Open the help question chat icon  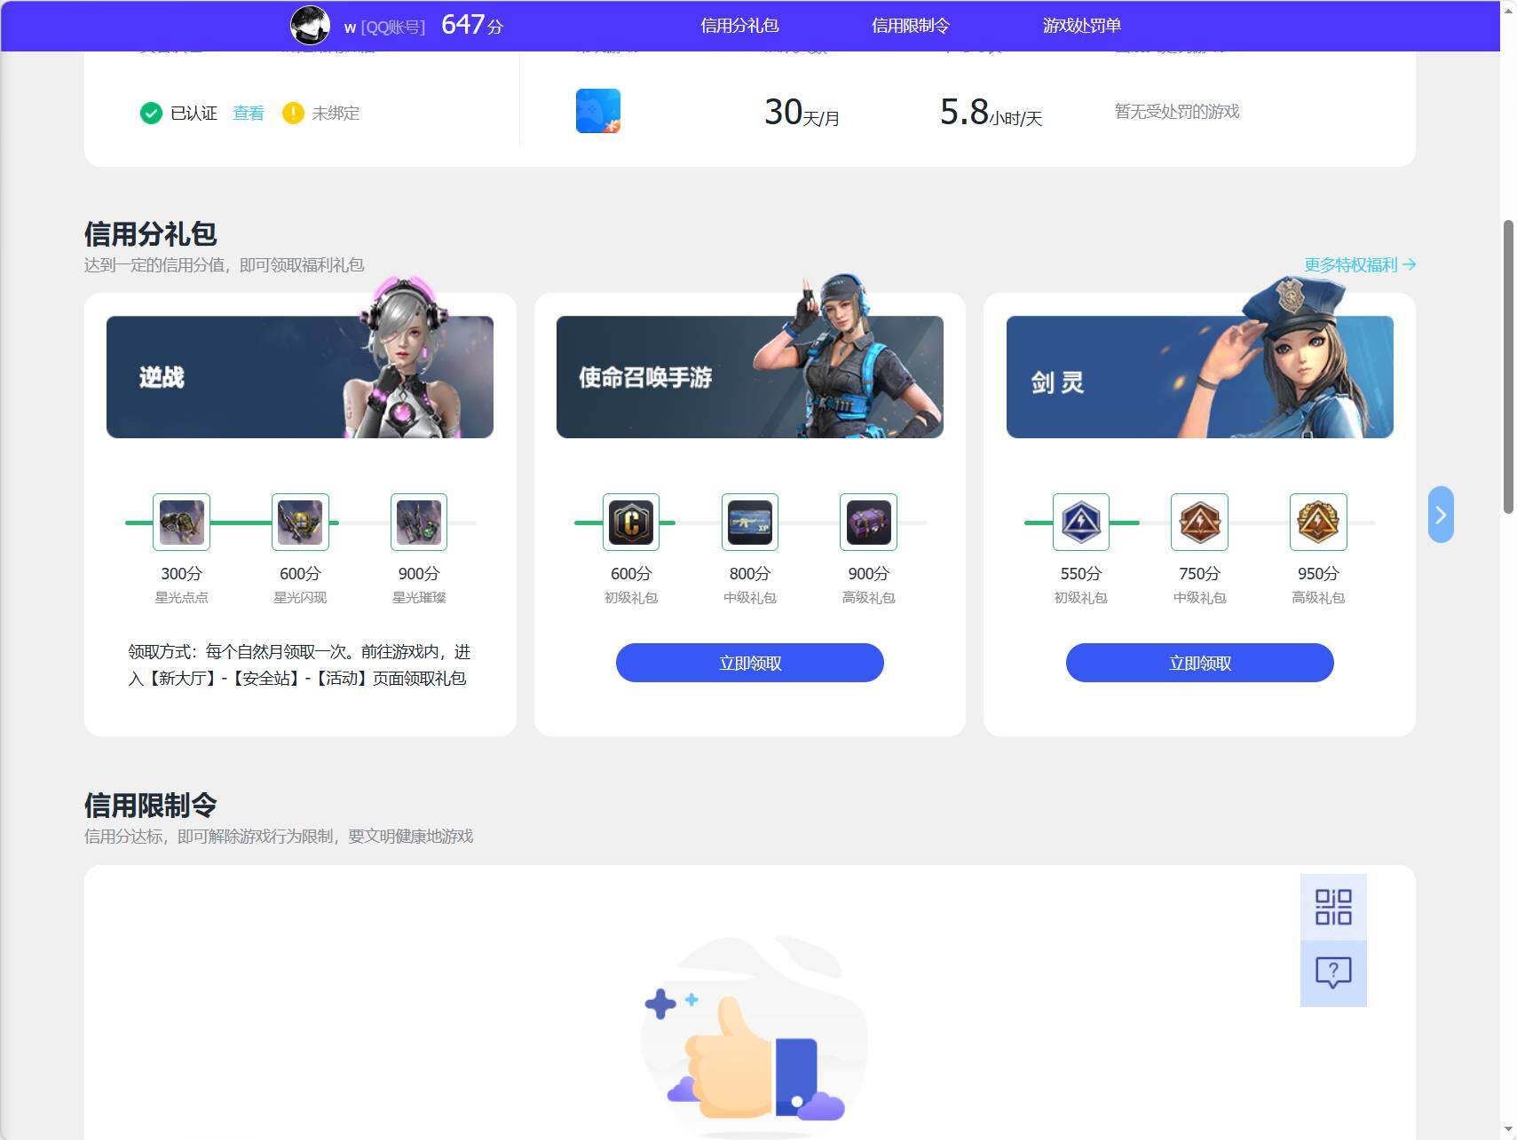1333,973
